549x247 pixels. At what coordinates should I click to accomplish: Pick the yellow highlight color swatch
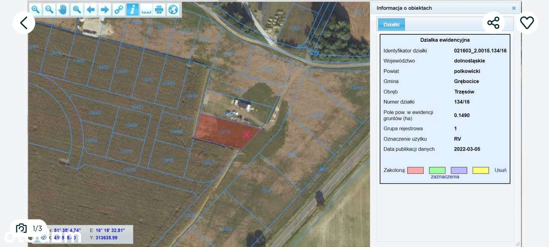click(x=481, y=171)
